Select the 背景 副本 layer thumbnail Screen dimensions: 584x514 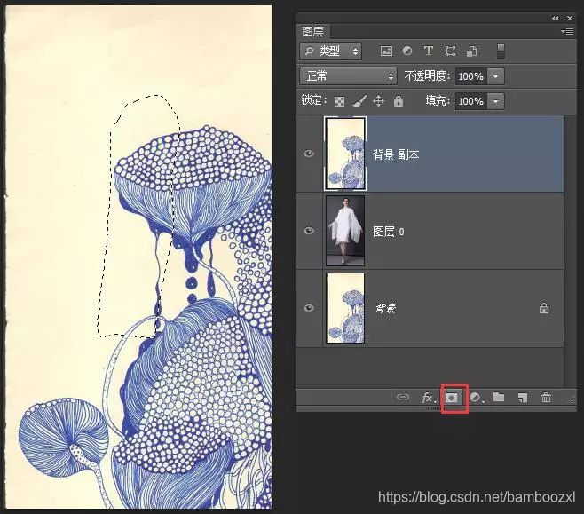[x=345, y=154]
